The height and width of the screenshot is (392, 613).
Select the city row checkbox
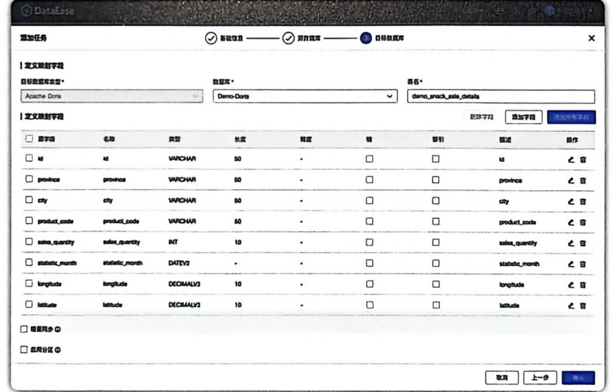click(x=29, y=200)
